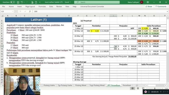Viewport: 169px width, 95px height.
Task: Select column J header
Action: [x=113, y=16]
